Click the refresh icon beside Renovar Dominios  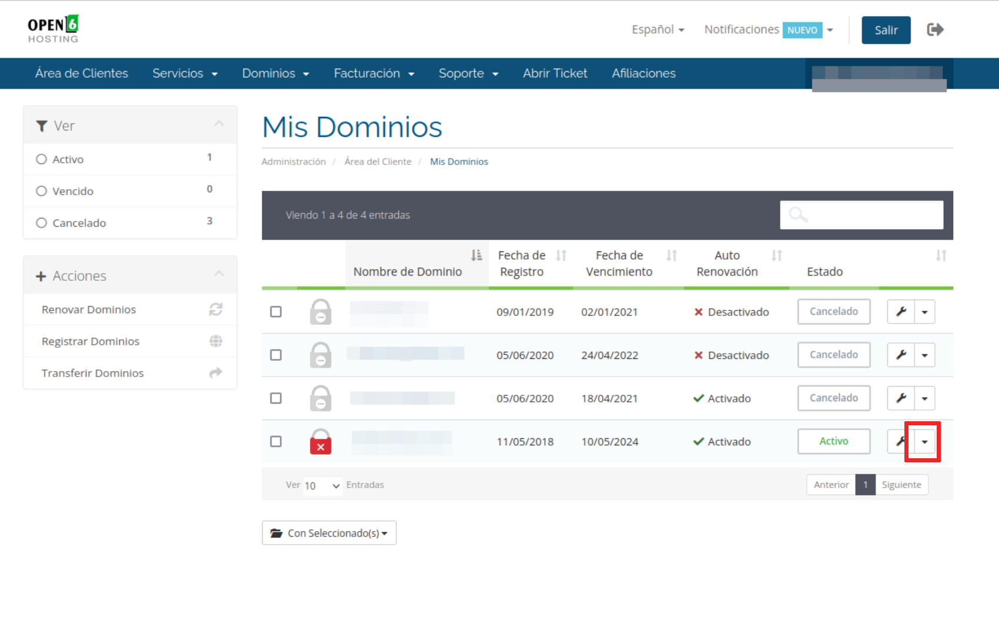point(216,310)
